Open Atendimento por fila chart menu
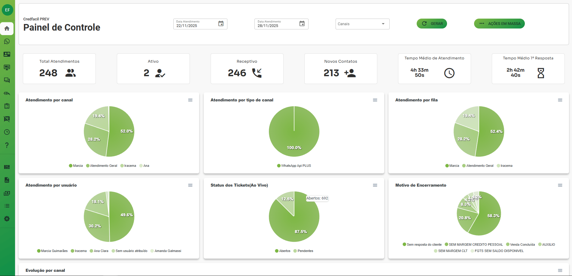This screenshot has height=276, width=572. pyautogui.click(x=560, y=100)
